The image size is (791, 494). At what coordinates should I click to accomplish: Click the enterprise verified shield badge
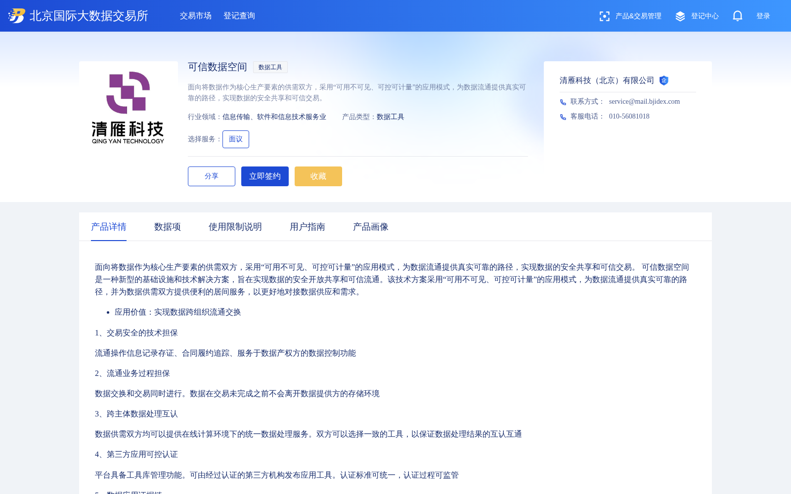[664, 81]
